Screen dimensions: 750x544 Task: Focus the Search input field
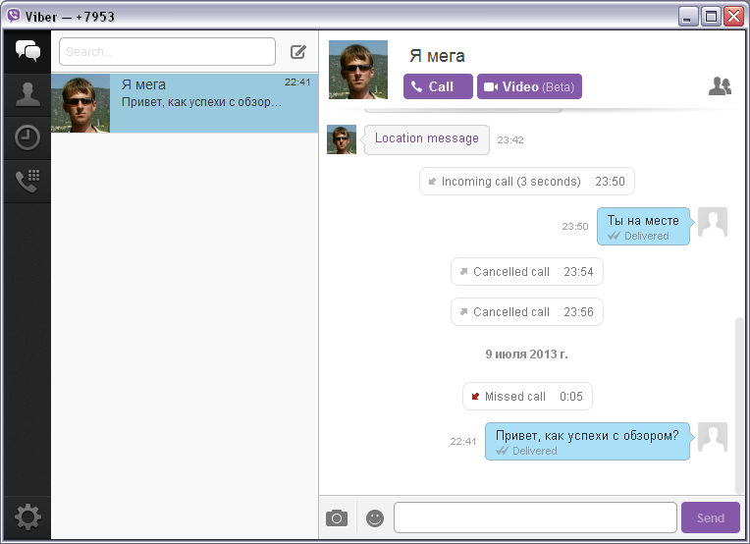(x=168, y=52)
